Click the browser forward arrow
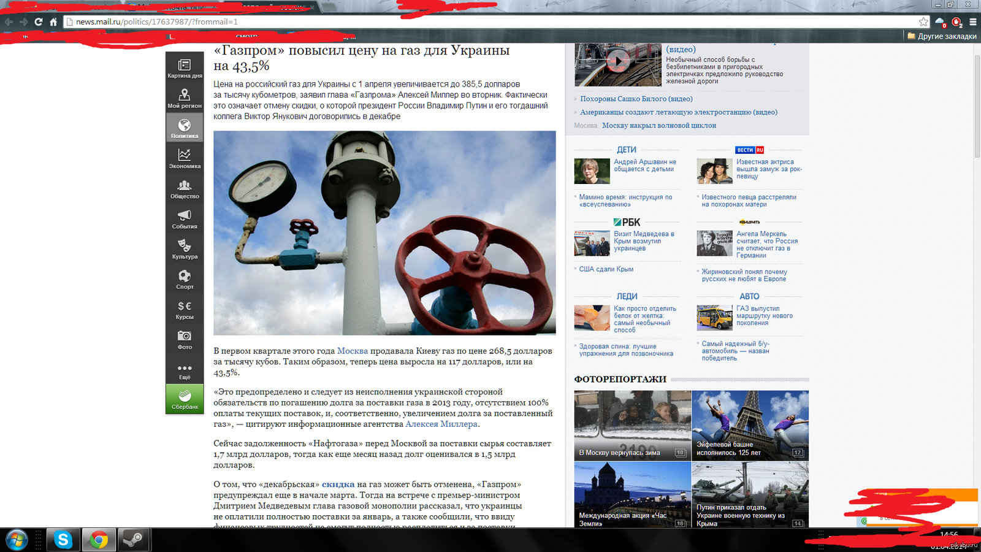Viewport: 981px width, 552px height. point(23,21)
